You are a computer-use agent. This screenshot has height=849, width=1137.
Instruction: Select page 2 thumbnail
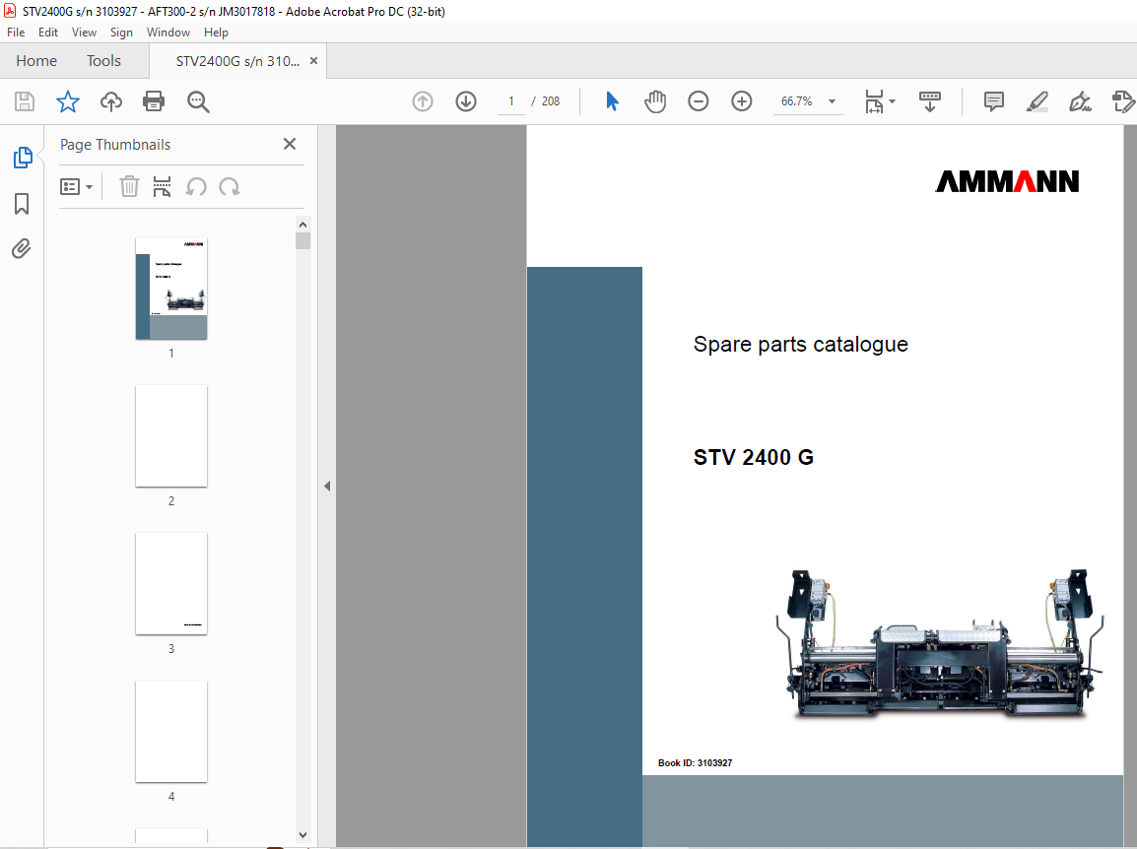click(171, 435)
